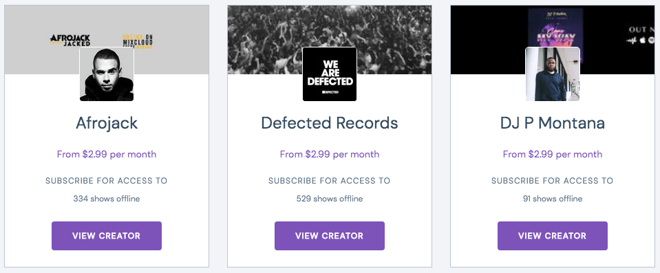
Task: Open Afrojack's profile avatar photo
Action: tap(107, 74)
